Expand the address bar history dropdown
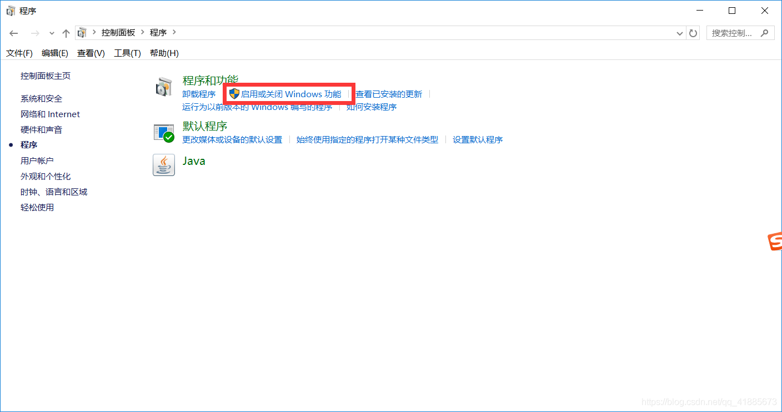The width and height of the screenshot is (782, 412). (x=680, y=33)
